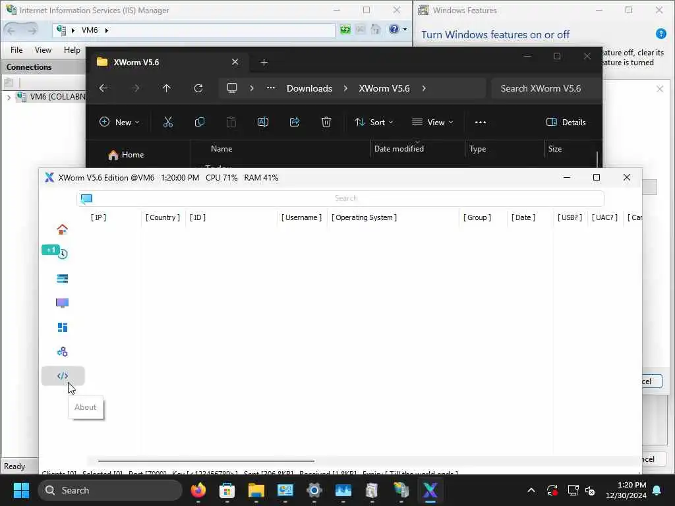Viewport: 675px width, 506px height.
Task: Click the VM6 address field in IIS Manager
Action: [x=194, y=30]
